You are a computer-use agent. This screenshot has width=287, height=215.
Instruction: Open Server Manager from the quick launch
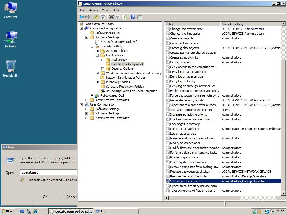coord(29,212)
